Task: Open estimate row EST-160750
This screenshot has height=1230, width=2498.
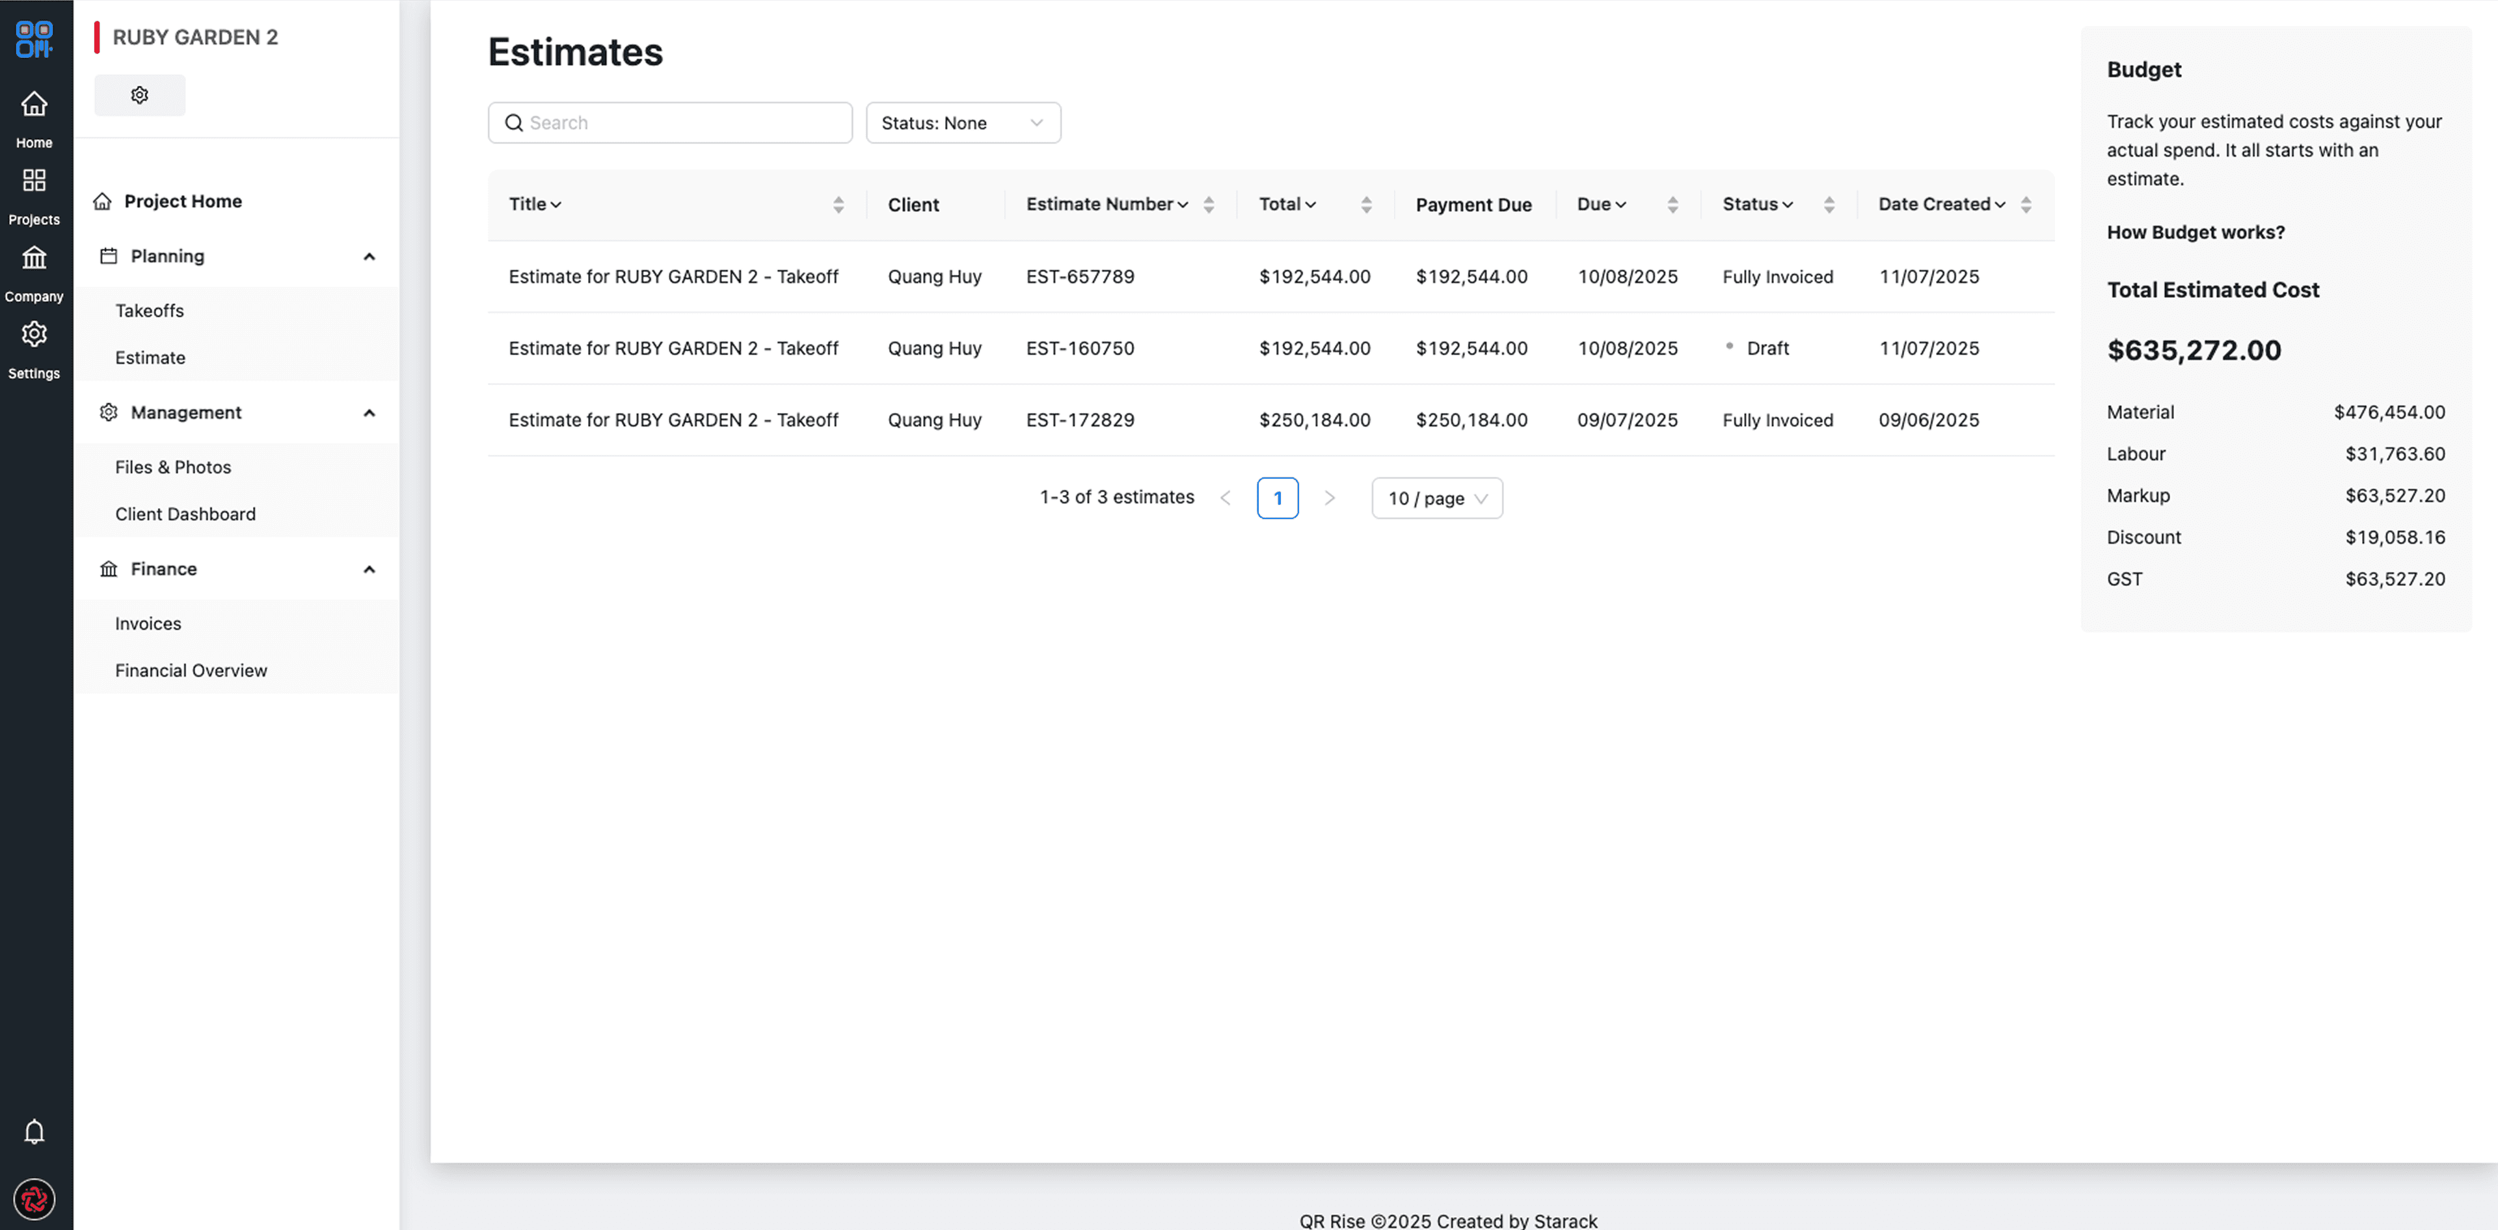Action: coord(1270,349)
